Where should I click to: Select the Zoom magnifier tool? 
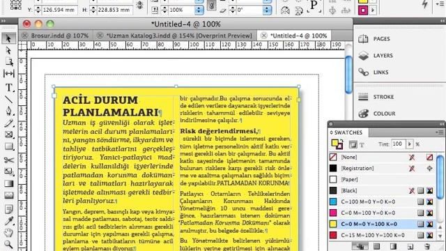pyautogui.click(x=8, y=244)
